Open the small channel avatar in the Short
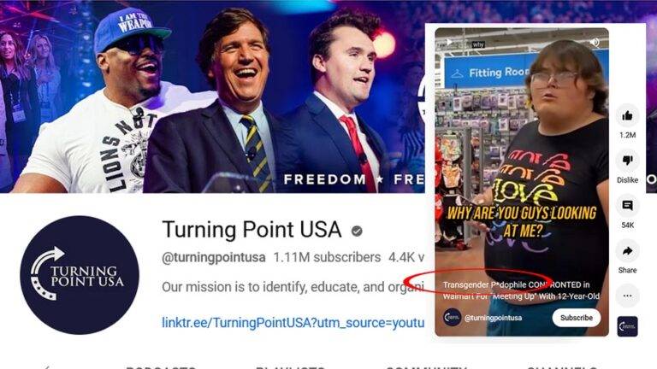This screenshot has height=369, width=657. pos(452,318)
